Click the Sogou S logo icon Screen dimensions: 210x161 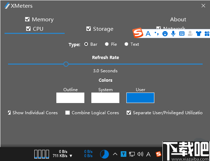[x=138, y=34]
